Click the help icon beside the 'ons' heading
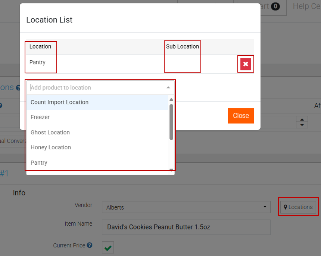This screenshot has width=321, height=256. [x=18, y=88]
